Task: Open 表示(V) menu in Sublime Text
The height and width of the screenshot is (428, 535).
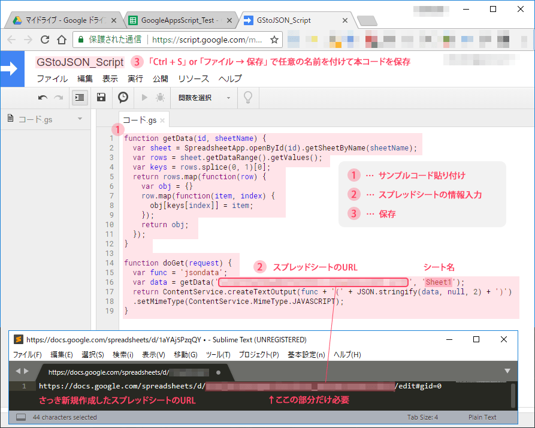Action: 153,355
